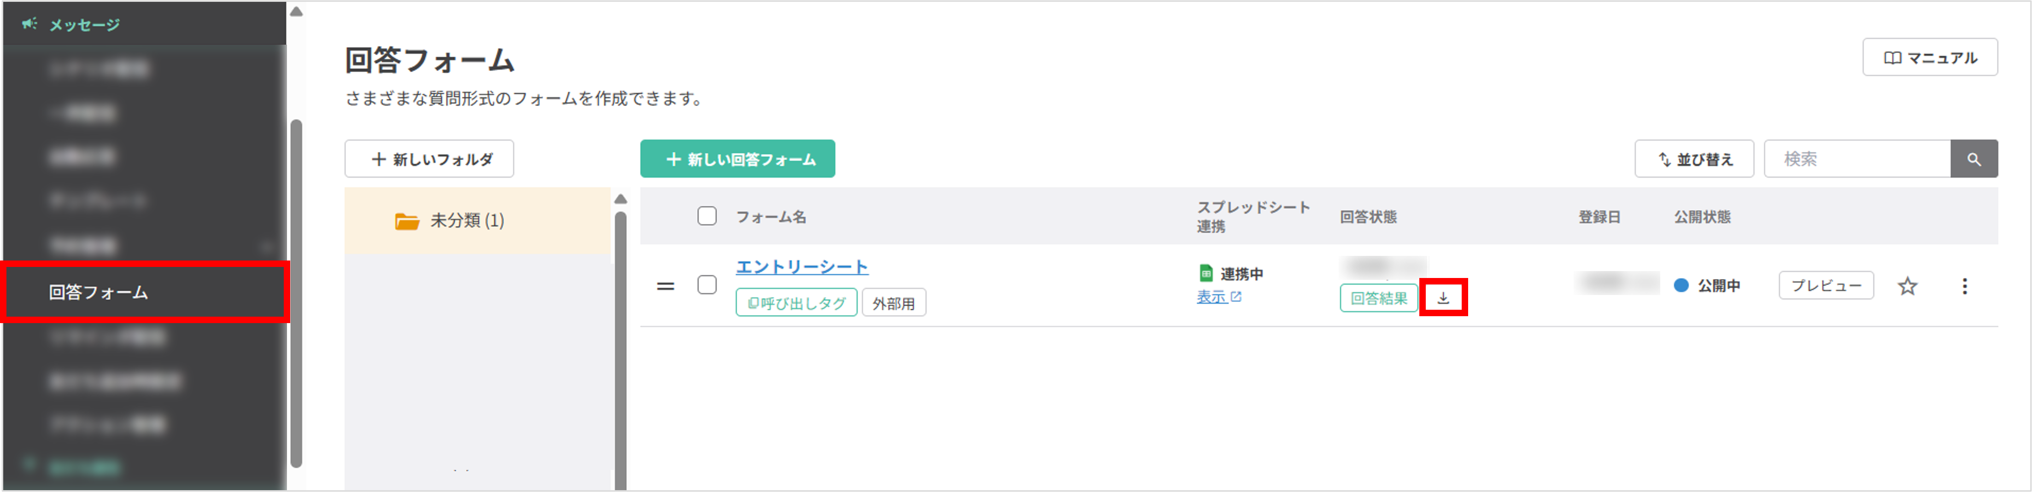Image resolution: width=2032 pixels, height=492 pixels.
Task: Open the 並び替え sort options
Action: pos(1693,158)
